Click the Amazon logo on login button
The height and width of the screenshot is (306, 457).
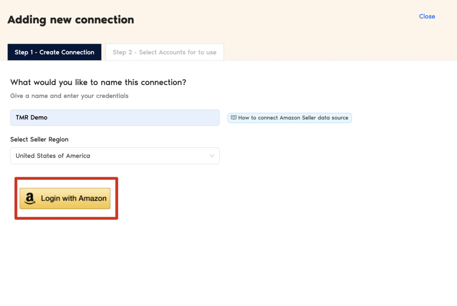coord(30,199)
